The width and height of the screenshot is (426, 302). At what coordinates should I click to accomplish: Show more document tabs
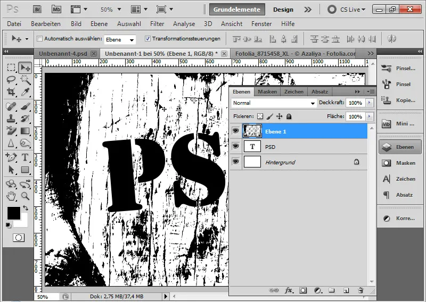pyautogui.click(x=371, y=53)
